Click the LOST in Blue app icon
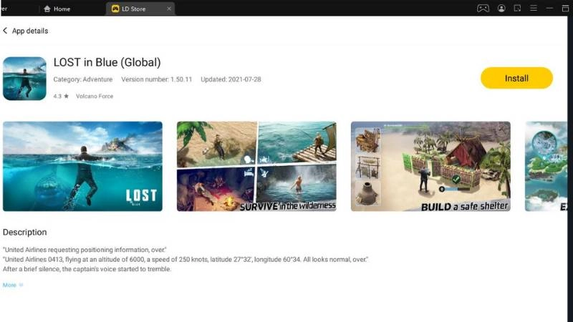573x322 pixels. tap(24, 78)
